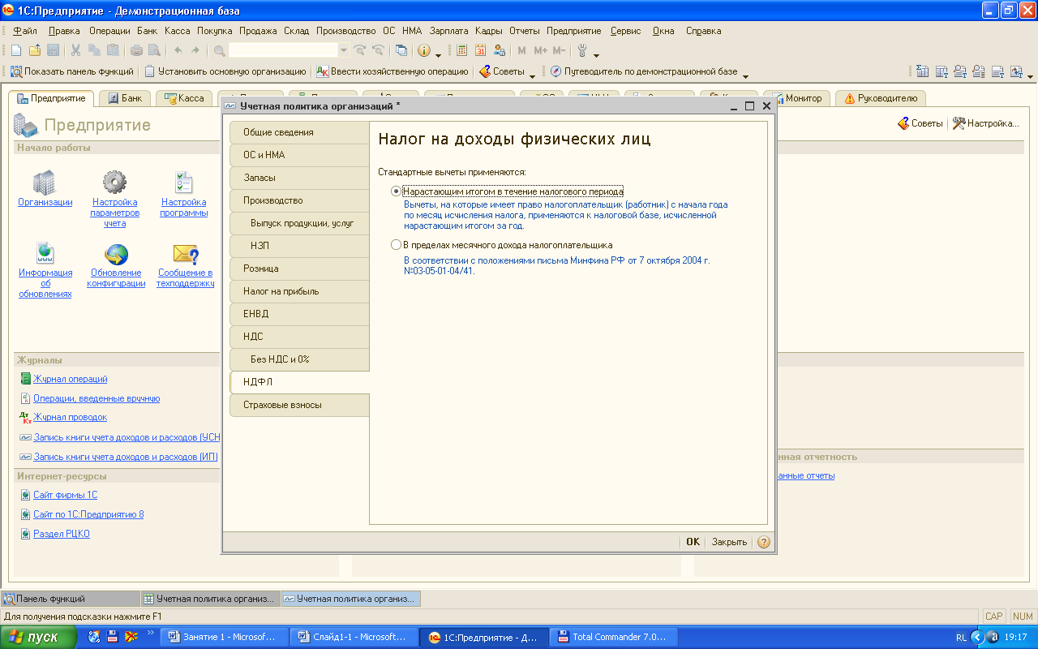Select Выпуск продукции, услуг subsection
The image size is (1038, 649).
click(x=299, y=223)
